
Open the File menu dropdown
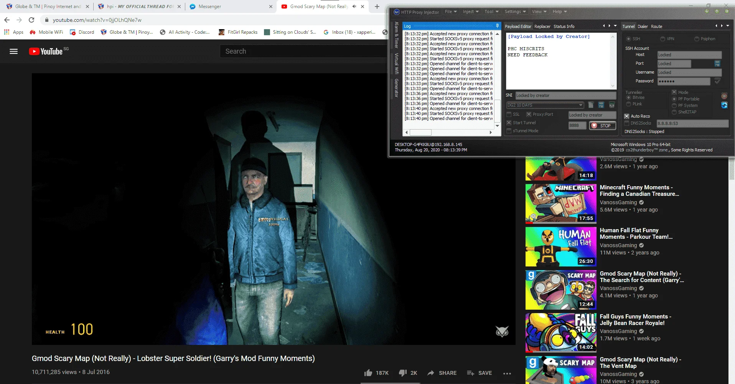tap(451, 12)
